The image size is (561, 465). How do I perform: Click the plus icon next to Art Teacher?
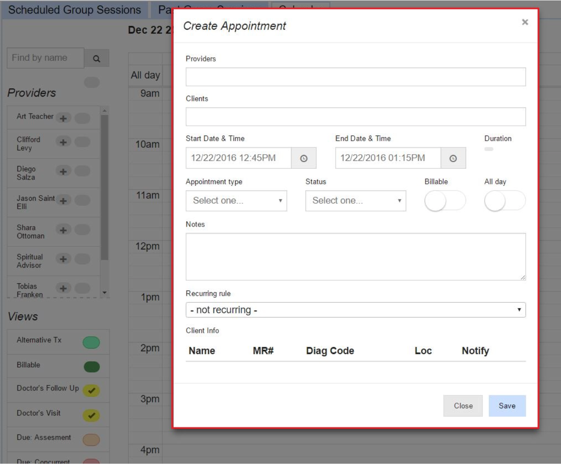click(x=63, y=118)
